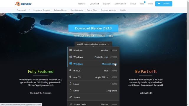Image resolution: width=189 pixels, height=106 pixels.
Task: Open the Download top navigation item
Action: [x=94, y=4]
